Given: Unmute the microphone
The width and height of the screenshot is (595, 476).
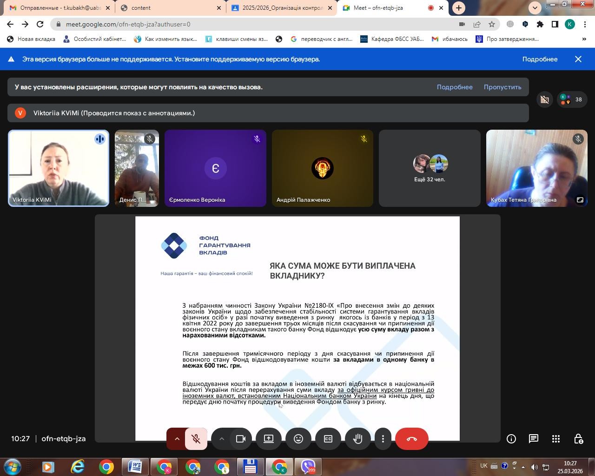Looking at the screenshot, I should [196, 439].
